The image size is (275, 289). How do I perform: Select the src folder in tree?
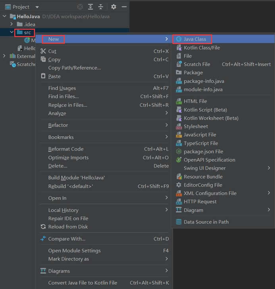(25, 33)
